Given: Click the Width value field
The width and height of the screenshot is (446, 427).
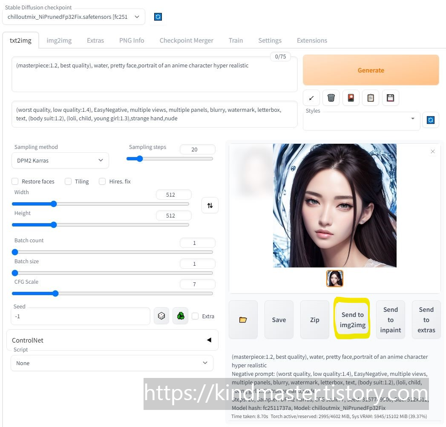Looking at the screenshot, I should click(x=173, y=195).
